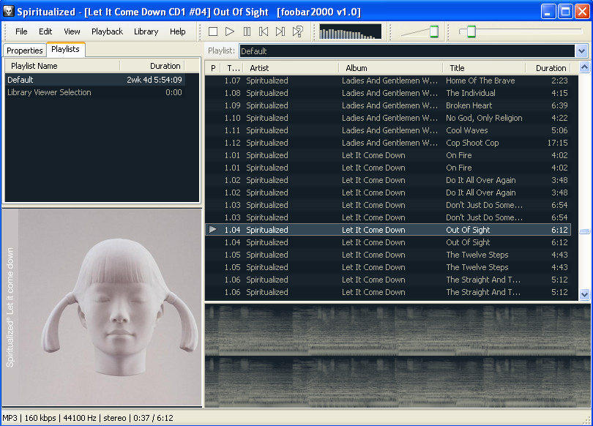Select the Playlists tab

point(65,49)
